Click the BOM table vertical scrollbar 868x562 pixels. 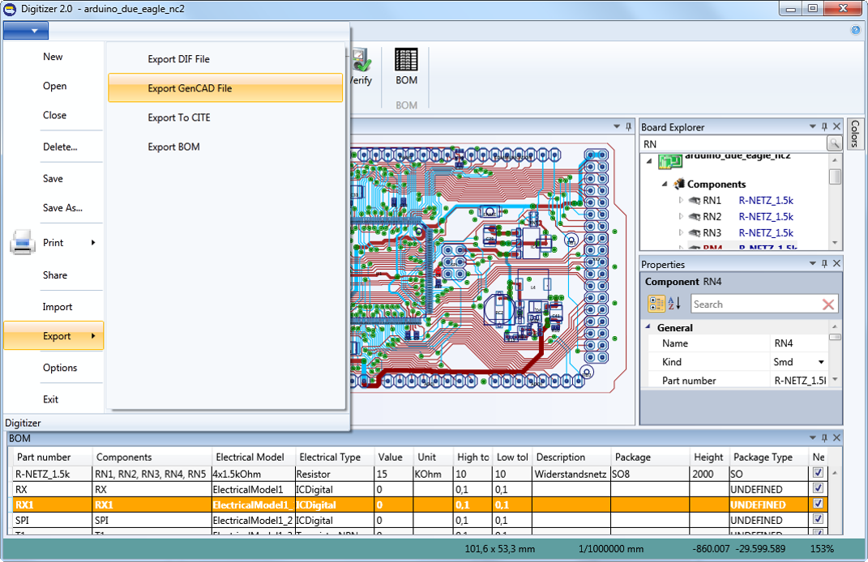pyautogui.click(x=835, y=500)
